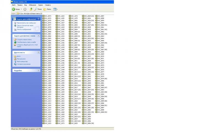Image resolution: width=220 pixels, height=138 pixels.
Task: Open the фото folder link
Action: 19,56
